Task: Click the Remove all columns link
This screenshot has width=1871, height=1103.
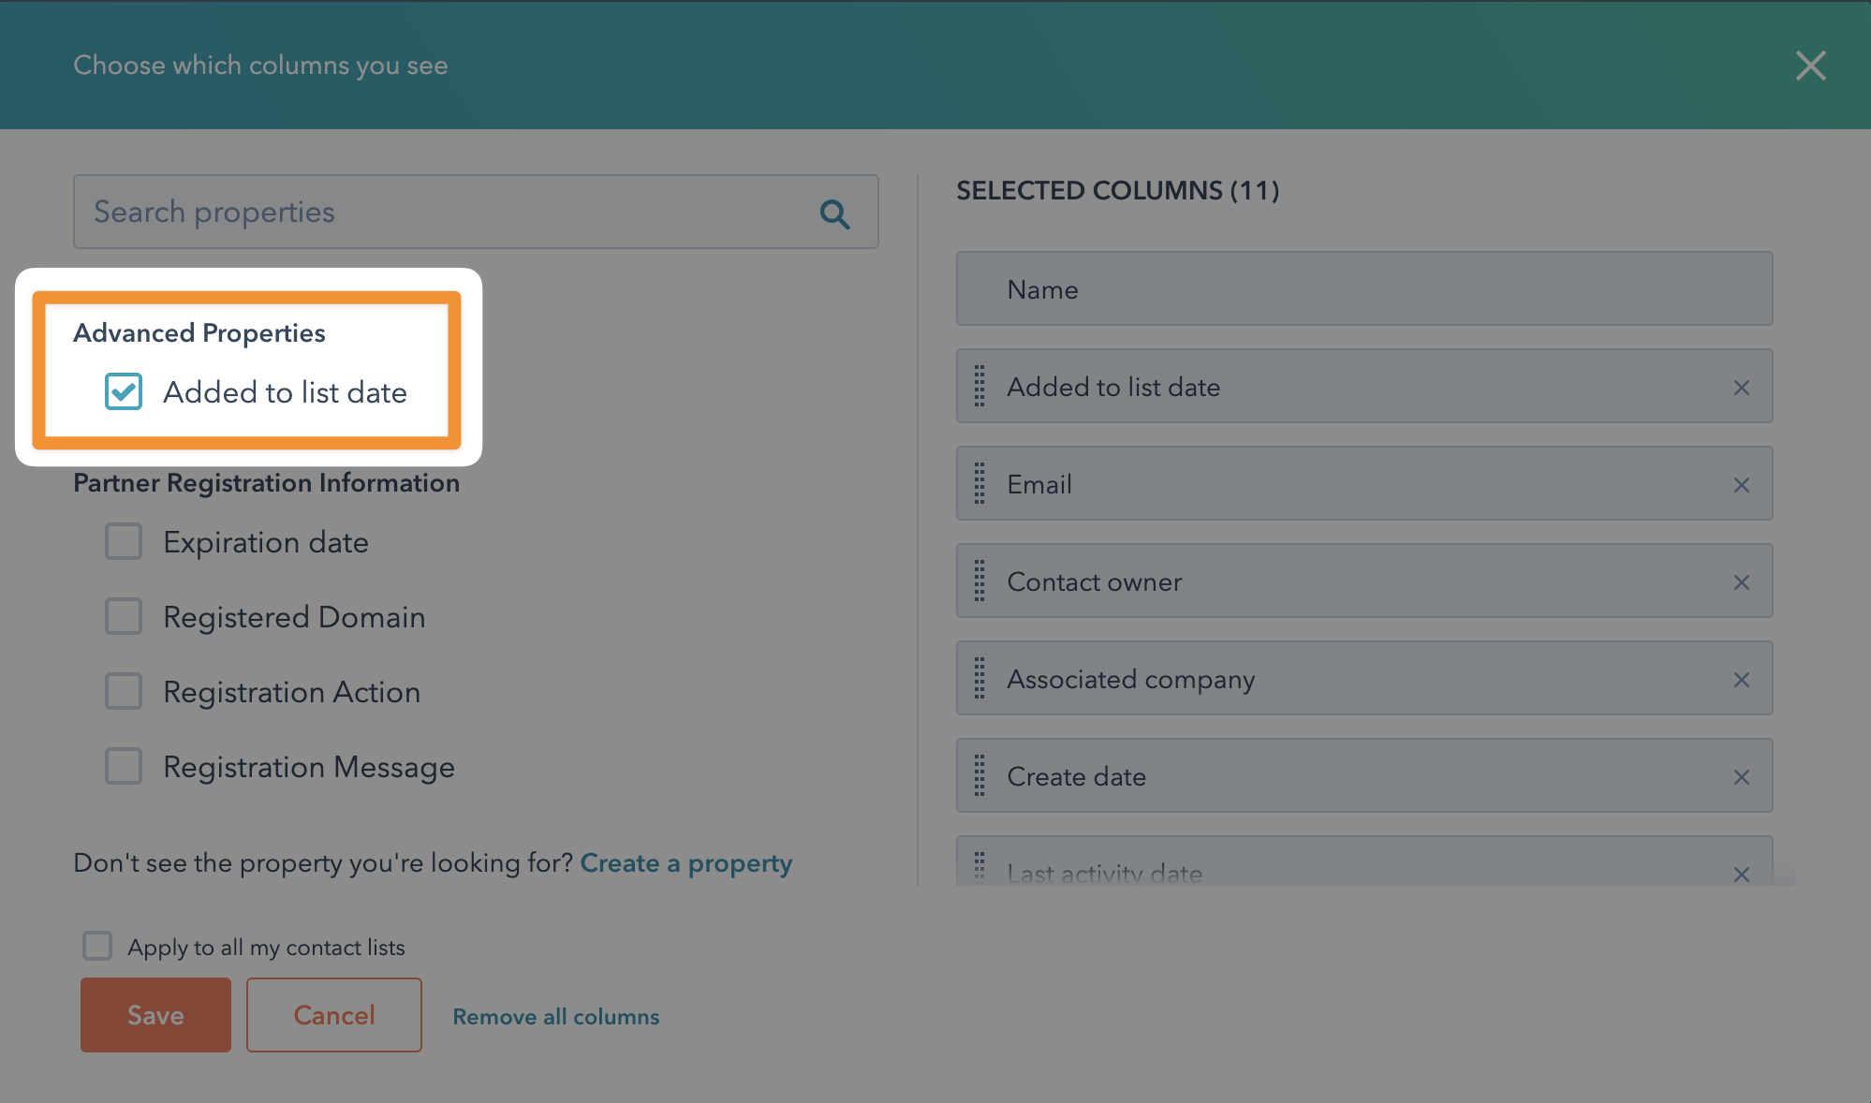Action: coord(555,1015)
